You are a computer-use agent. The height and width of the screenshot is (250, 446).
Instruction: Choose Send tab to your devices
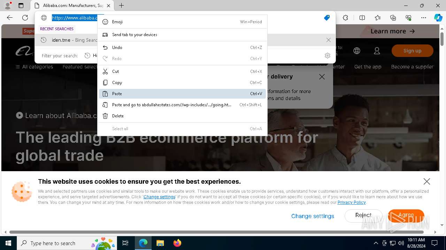pyautogui.click(x=182, y=35)
